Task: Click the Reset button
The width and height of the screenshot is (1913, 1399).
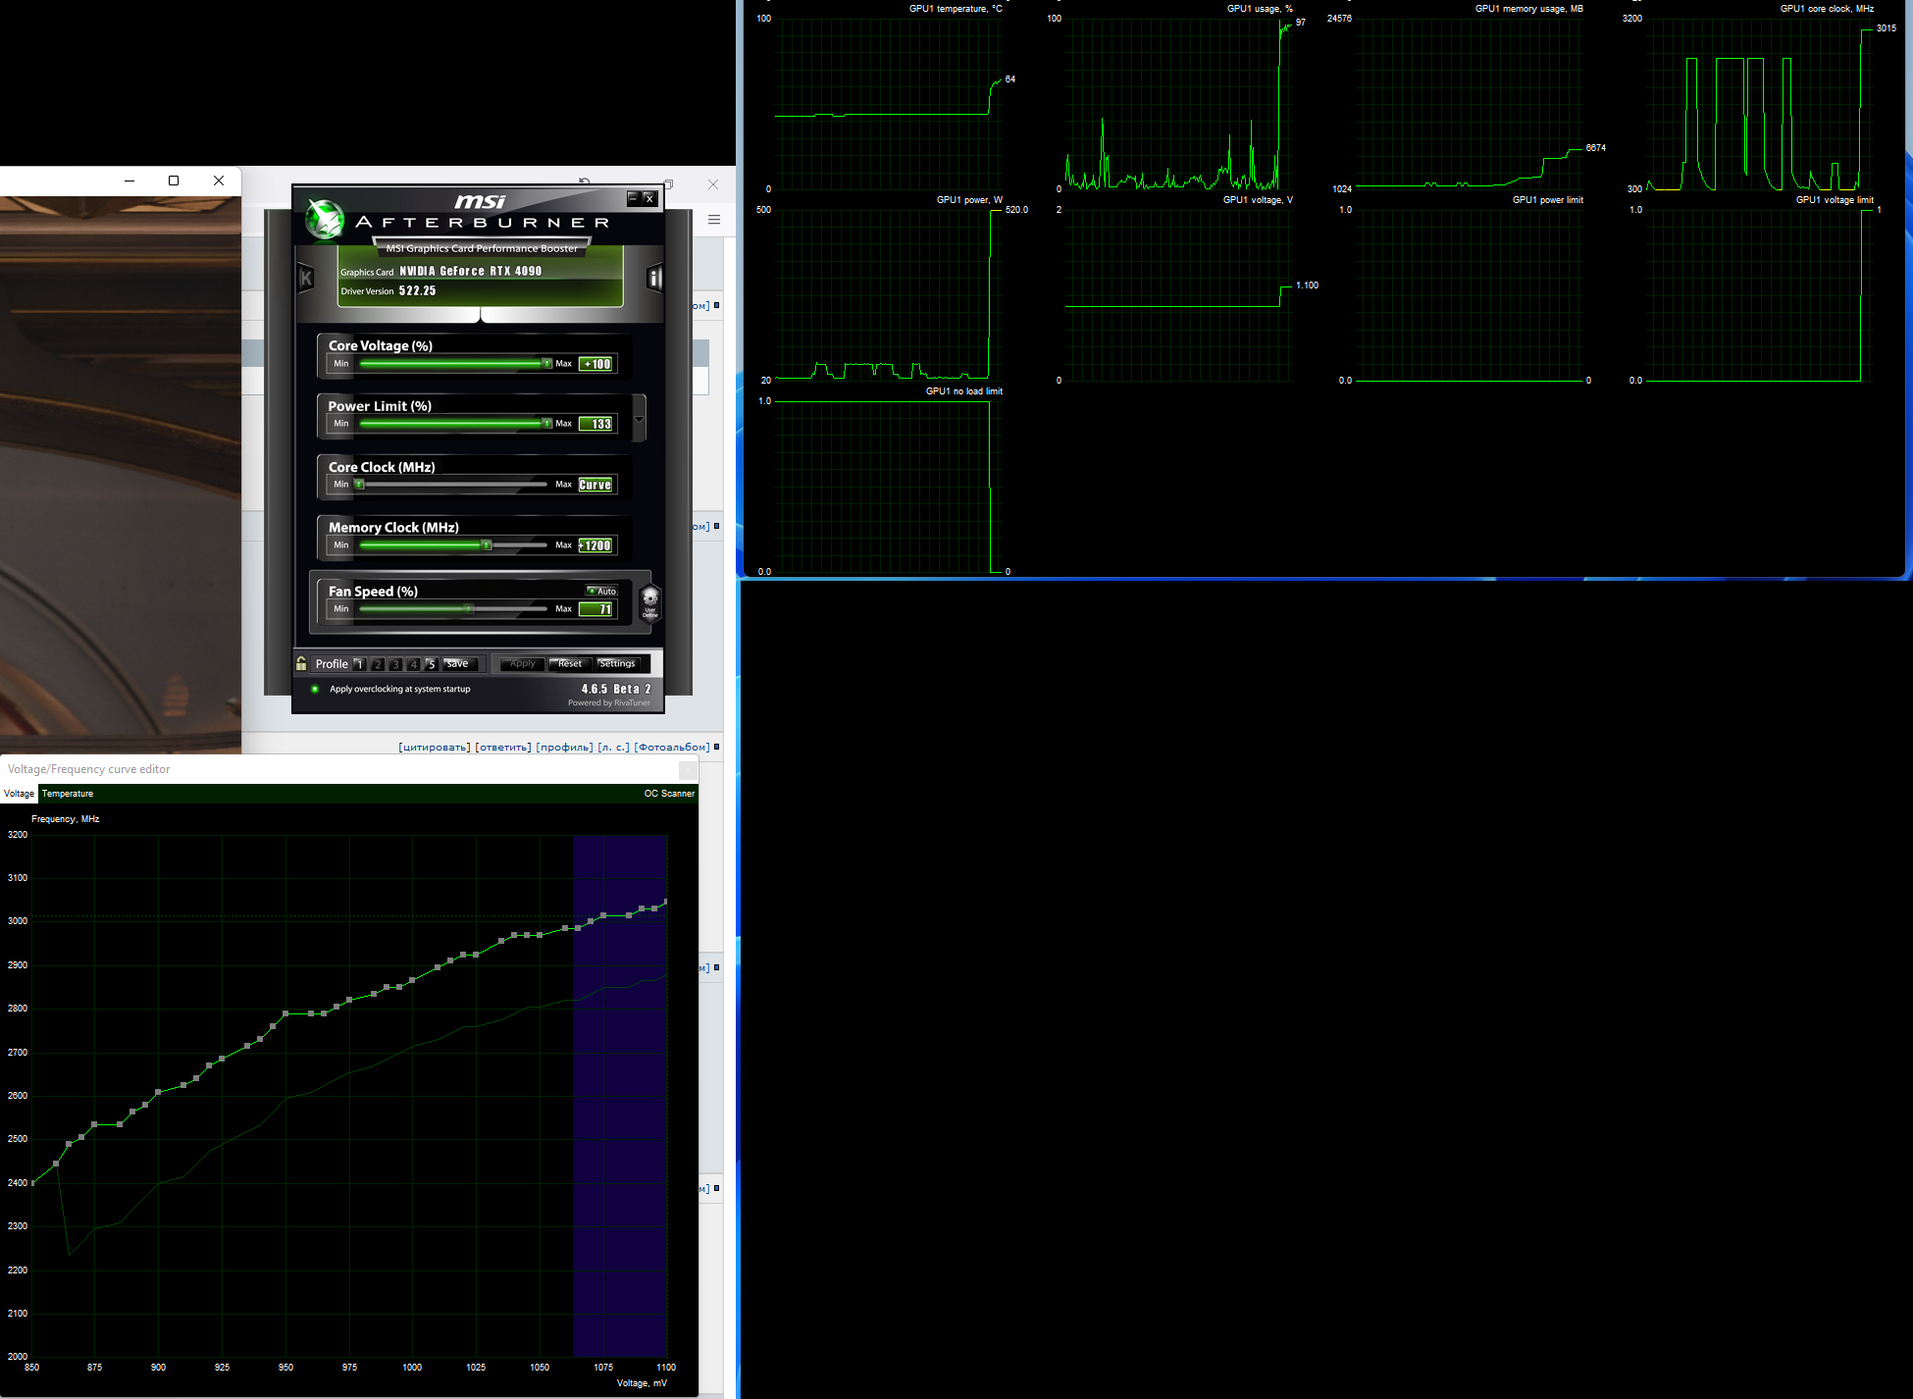Action: [570, 664]
